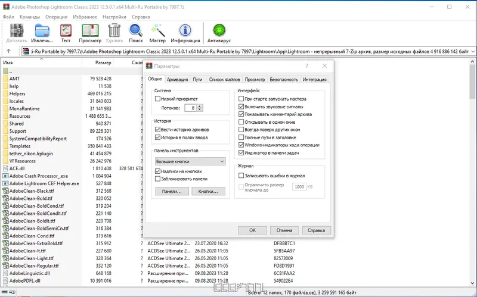Expand the archive path address dropdown
The height and width of the screenshot is (297, 477).
(473, 51)
